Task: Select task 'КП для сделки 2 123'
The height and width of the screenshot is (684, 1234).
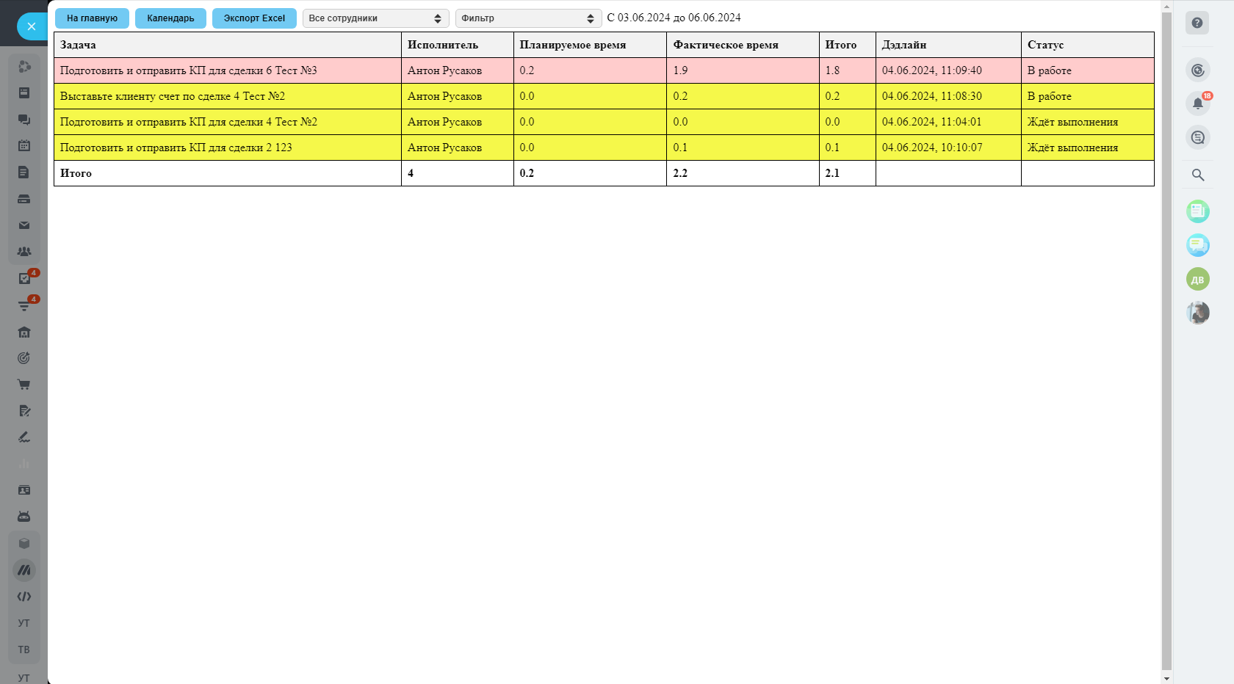Action: 604,148
